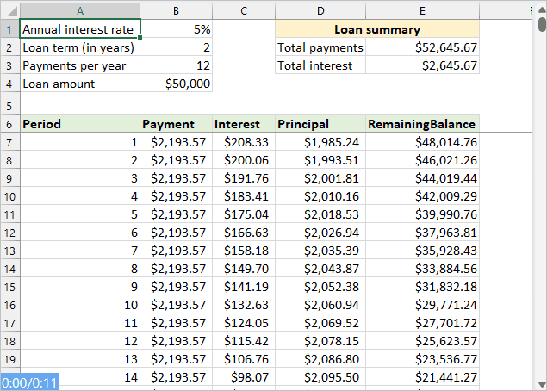Select column D header
The width and height of the screenshot is (547, 391).
pos(320,10)
